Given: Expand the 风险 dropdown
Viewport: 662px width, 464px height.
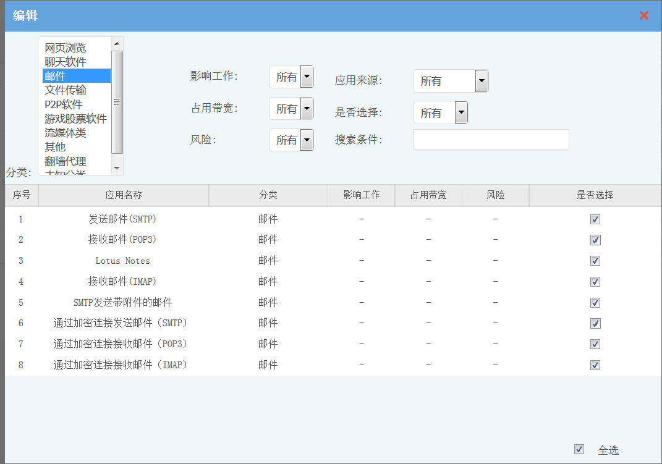Looking at the screenshot, I should coord(306,140).
